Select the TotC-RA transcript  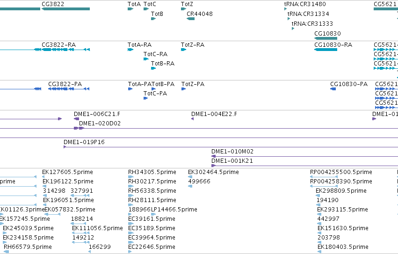pos(146,59)
